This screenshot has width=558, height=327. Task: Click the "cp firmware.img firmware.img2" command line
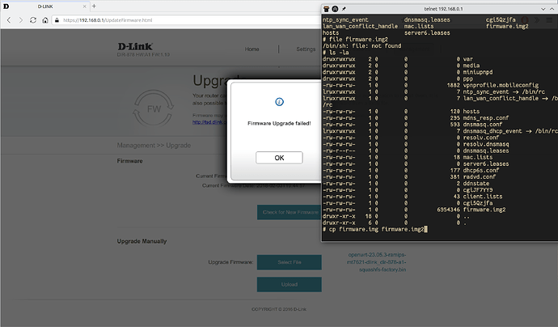click(x=374, y=229)
